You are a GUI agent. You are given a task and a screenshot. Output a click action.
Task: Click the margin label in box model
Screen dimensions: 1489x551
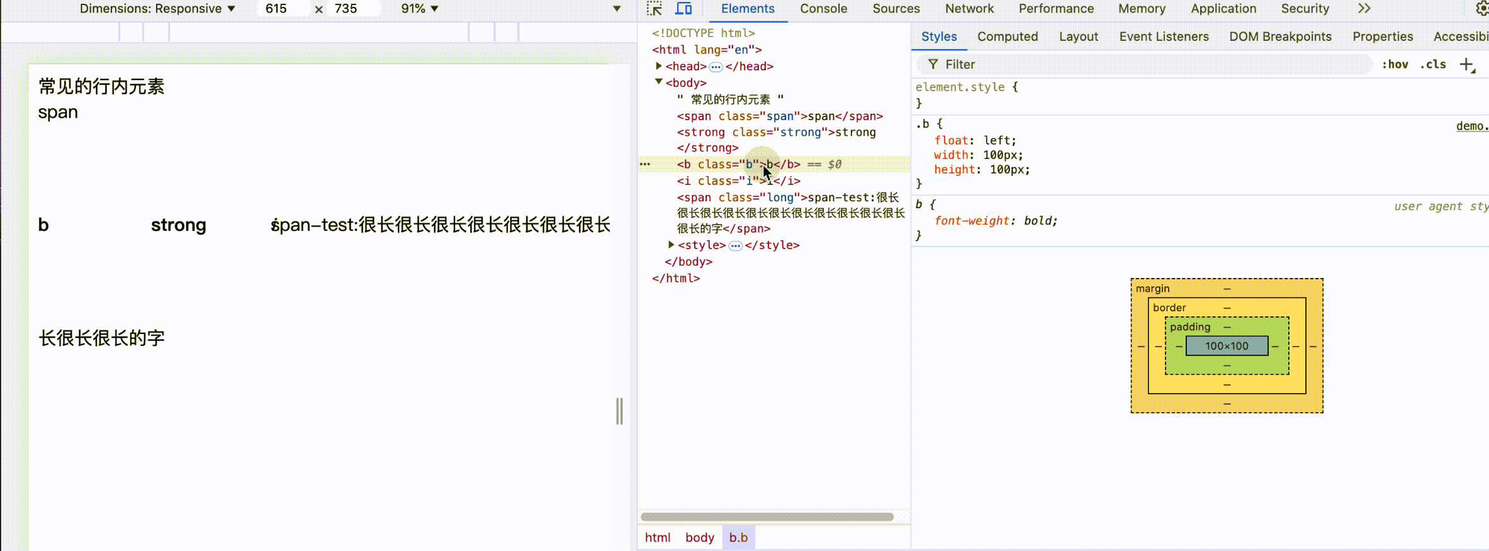[1152, 288]
